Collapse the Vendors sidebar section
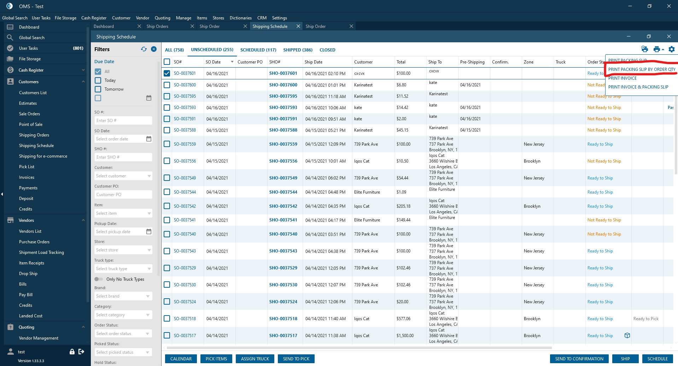This screenshot has width=678, height=366. coord(83,220)
